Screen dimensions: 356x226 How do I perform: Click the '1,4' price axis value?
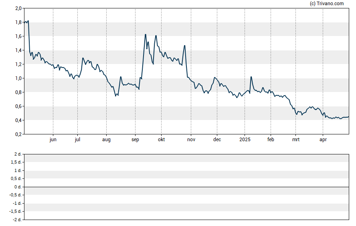[18, 50]
